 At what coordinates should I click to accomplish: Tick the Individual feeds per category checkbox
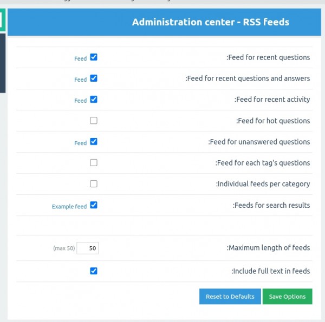click(x=94, y=184)
